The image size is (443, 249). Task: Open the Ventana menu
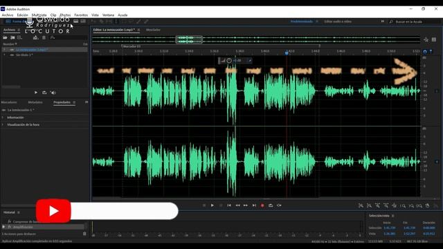(x=108, y=15)
